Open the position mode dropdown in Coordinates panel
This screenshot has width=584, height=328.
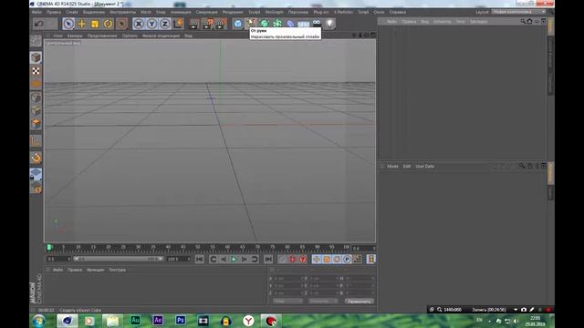coord(288,302)
